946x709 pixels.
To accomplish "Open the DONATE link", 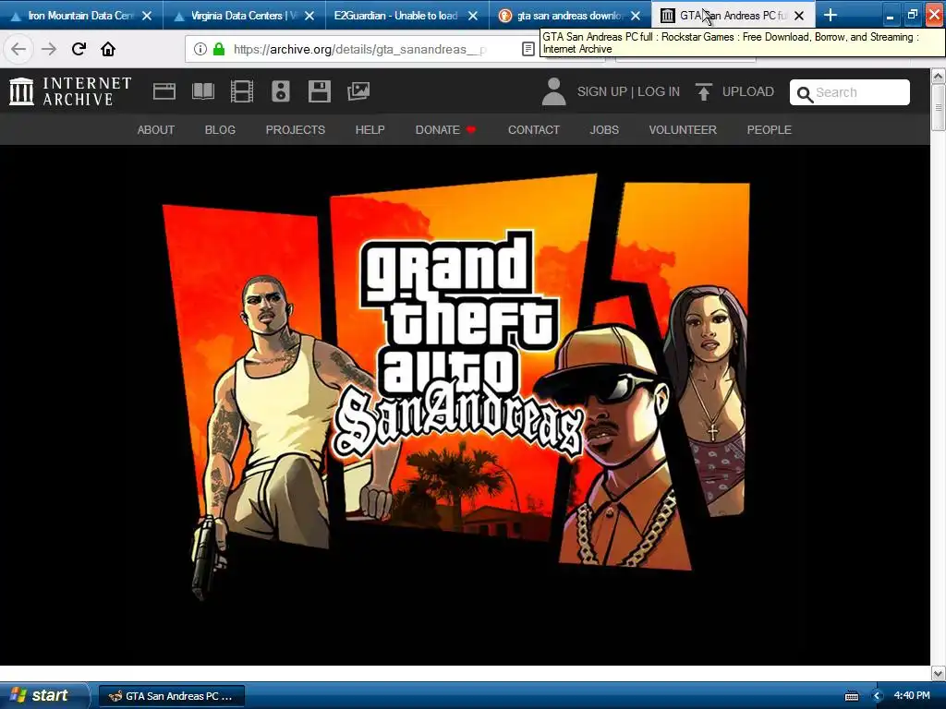I will click(x=445, y=129).
